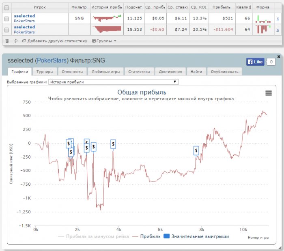Image resolution: width=284 pixels, height=251 pixels.
Task: Sort by the Ср. ROI column header
Action: coord(199,7)
